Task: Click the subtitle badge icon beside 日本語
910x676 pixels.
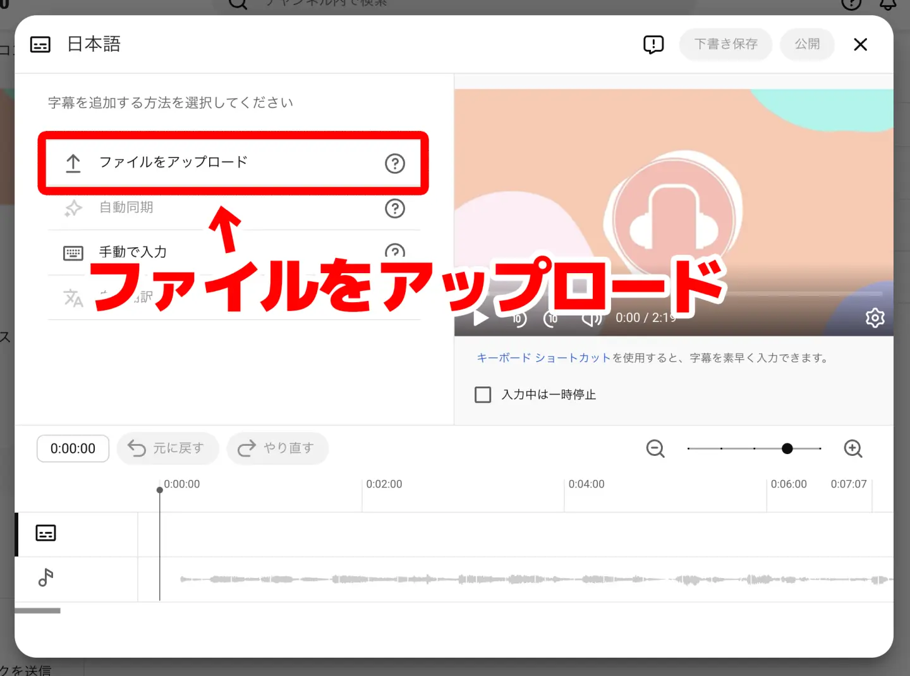Action: click(40, 44)
